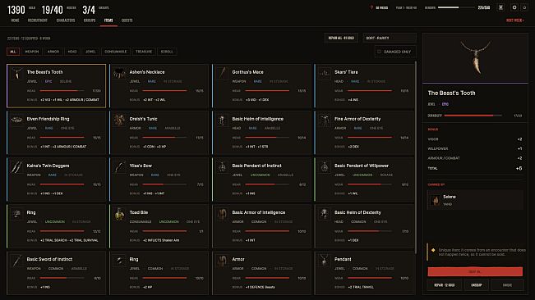Click Yilas's Bow weapon icon
The width and height of the screenshot is (535, 300).
pyautogui.click(x=119, y=166)
